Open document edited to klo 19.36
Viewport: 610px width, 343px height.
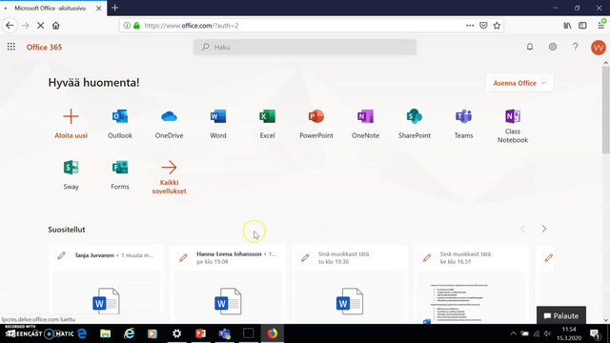350,284
